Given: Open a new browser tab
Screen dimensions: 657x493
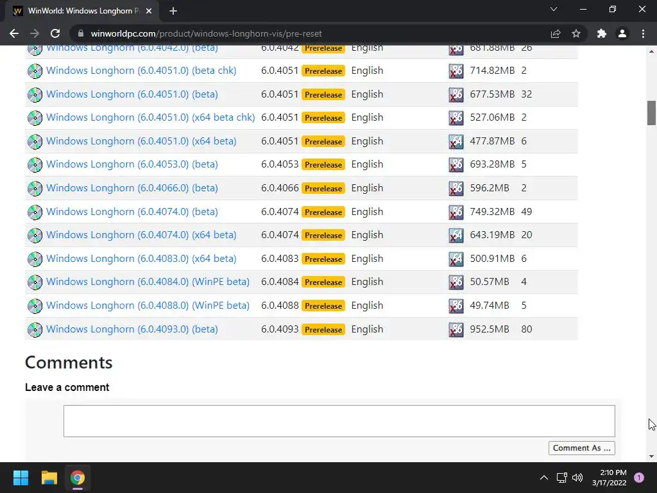Looking at the screenshot, I should [x=173, y=11].
